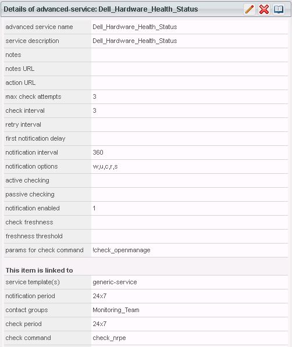Click the check_nrpe check command value

[109, 338]
